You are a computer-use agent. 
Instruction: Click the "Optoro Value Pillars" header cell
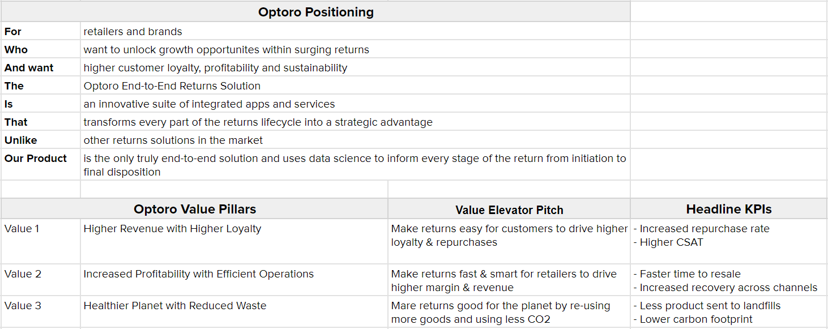tap(195, 210)
